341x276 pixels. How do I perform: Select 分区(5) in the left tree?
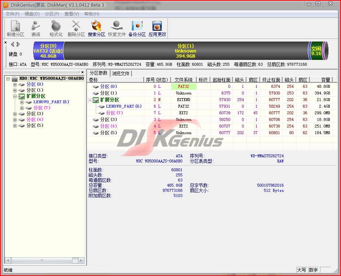(x=35, y=125)
